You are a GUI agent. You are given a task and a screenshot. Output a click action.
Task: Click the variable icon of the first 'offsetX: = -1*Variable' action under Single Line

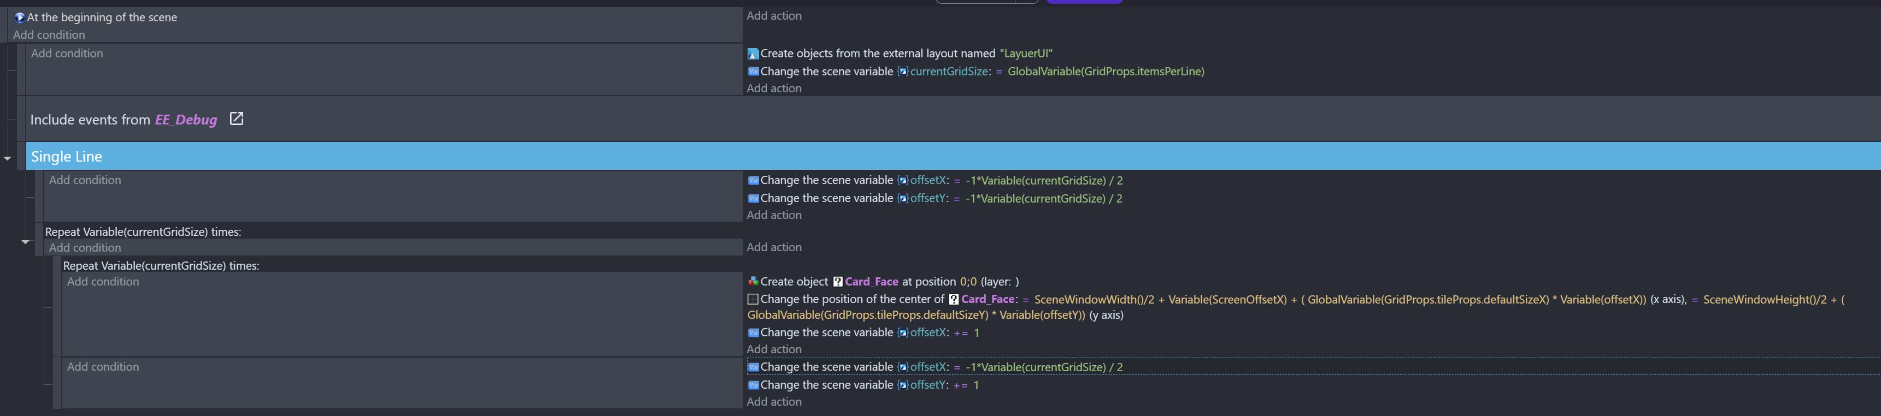coord(753,180)
